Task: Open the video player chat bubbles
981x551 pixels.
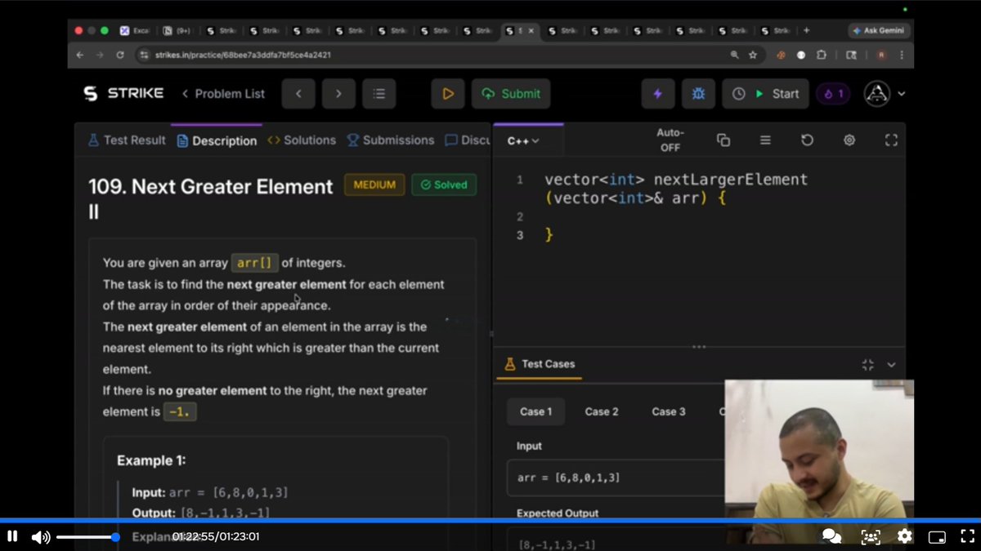Action: [831, 536]
